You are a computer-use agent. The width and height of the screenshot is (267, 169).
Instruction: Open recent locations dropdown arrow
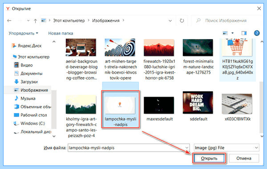pos(28,21)
